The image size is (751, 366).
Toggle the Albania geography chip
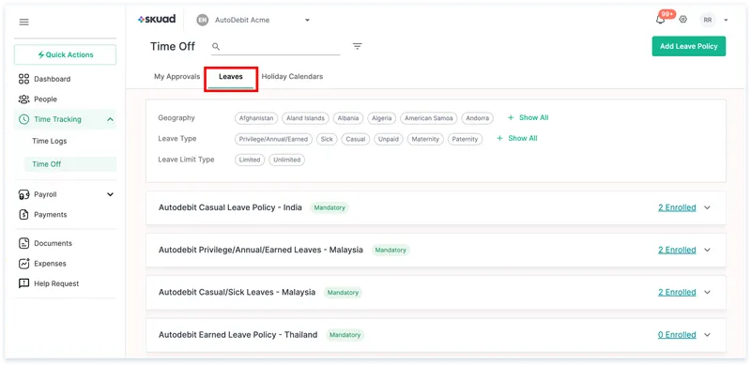tap(348, 118)
